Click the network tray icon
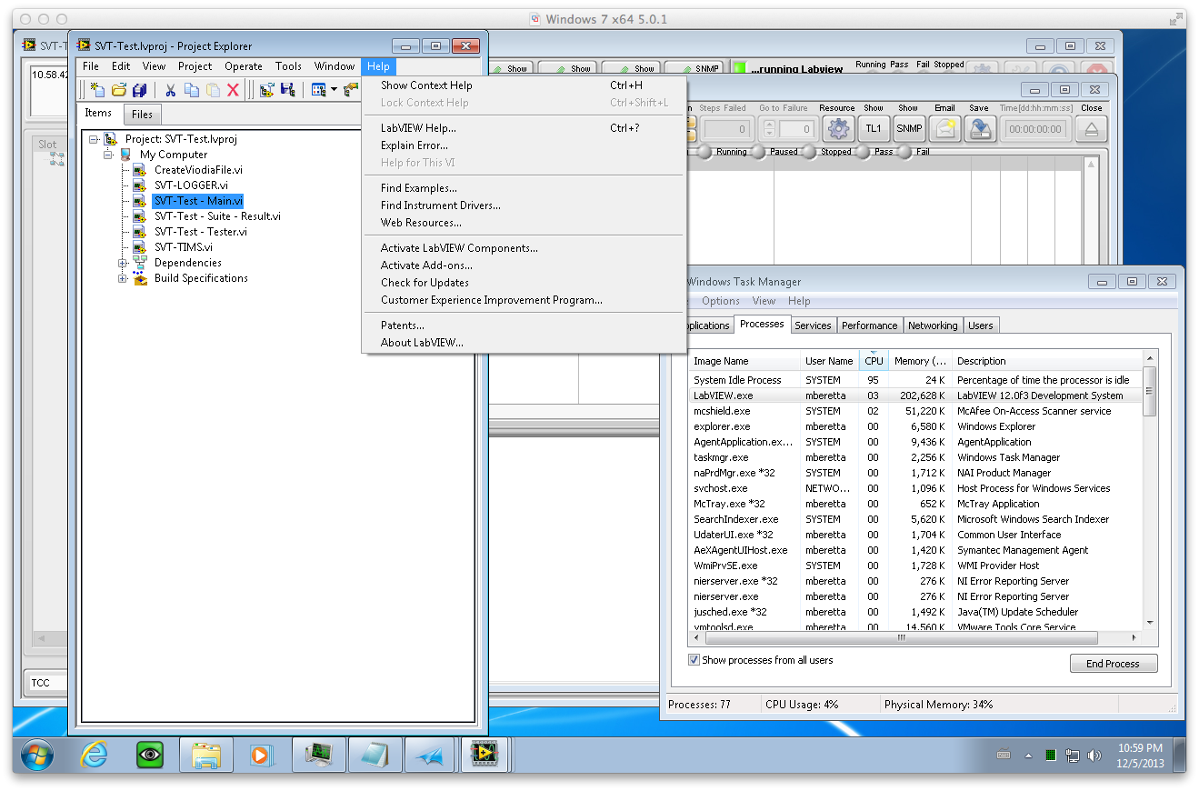The image size is (1199, 791). pyautogui.click(x=1073, y=755)
